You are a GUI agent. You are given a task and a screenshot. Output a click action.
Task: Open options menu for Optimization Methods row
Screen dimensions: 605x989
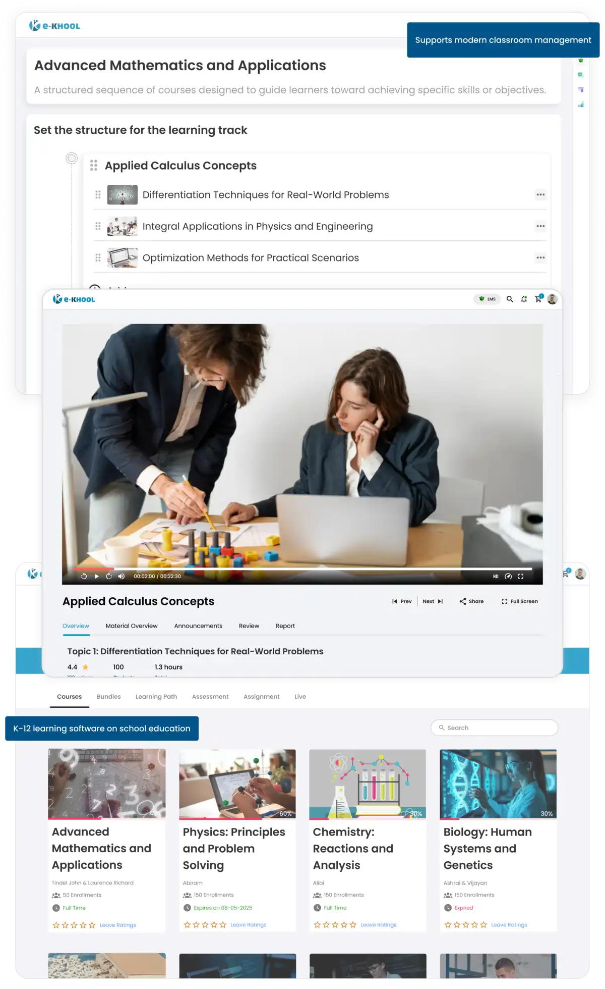540,257
